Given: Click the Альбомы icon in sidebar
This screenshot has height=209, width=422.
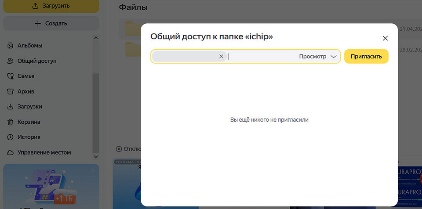Looking at the screenshot, I should coord(11,46).
